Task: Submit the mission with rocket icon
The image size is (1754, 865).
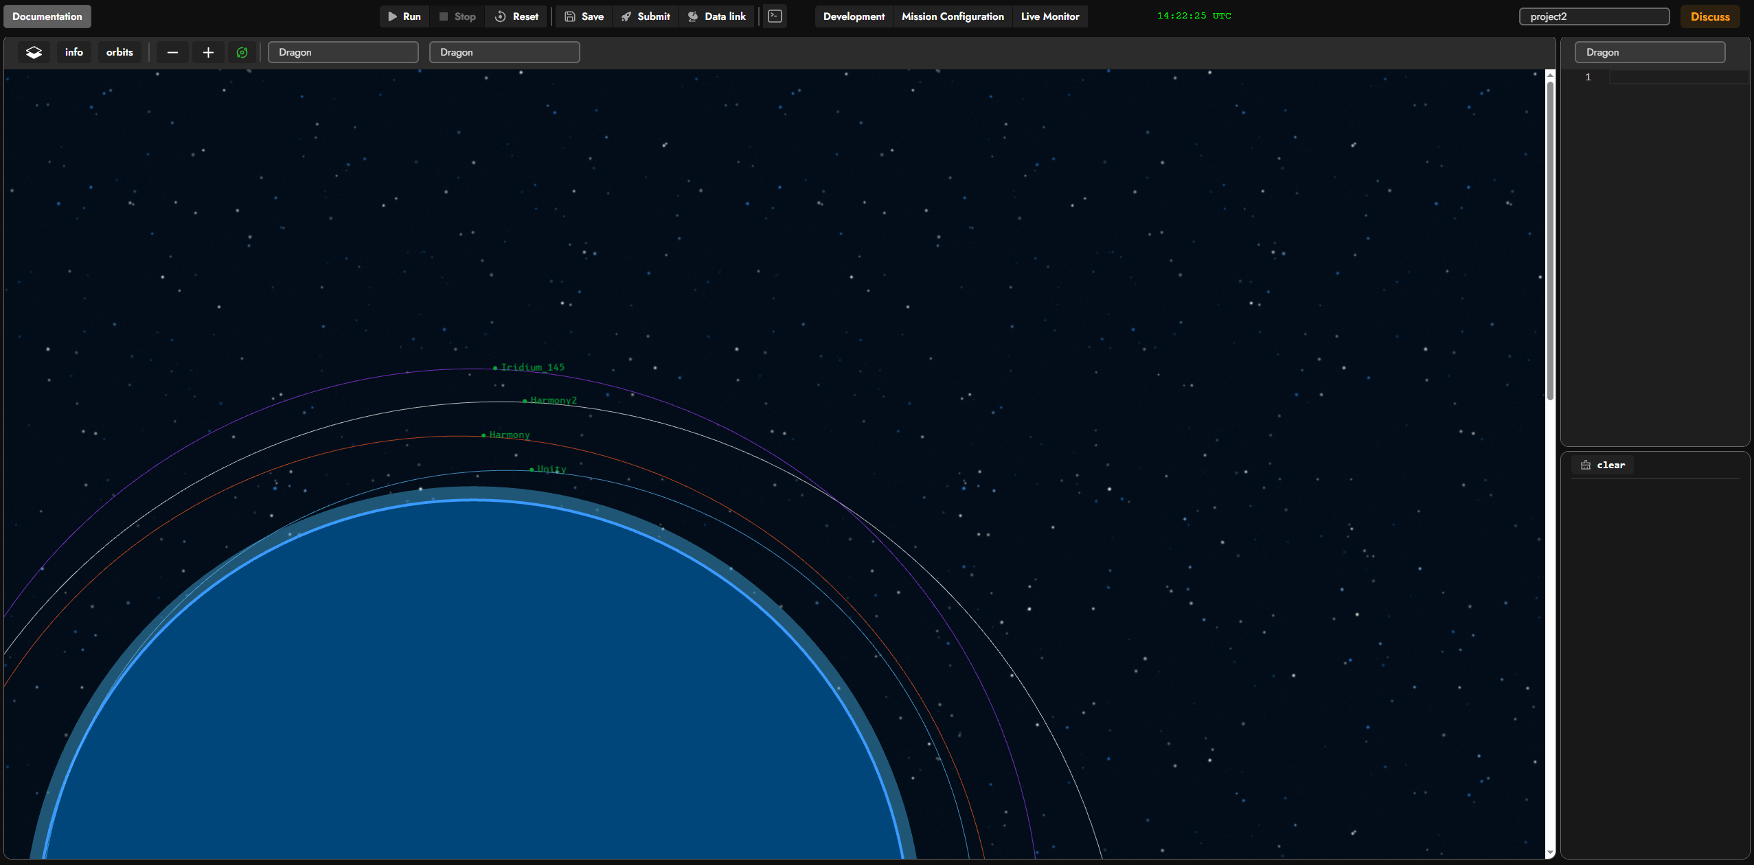Action: pos(646,16)
